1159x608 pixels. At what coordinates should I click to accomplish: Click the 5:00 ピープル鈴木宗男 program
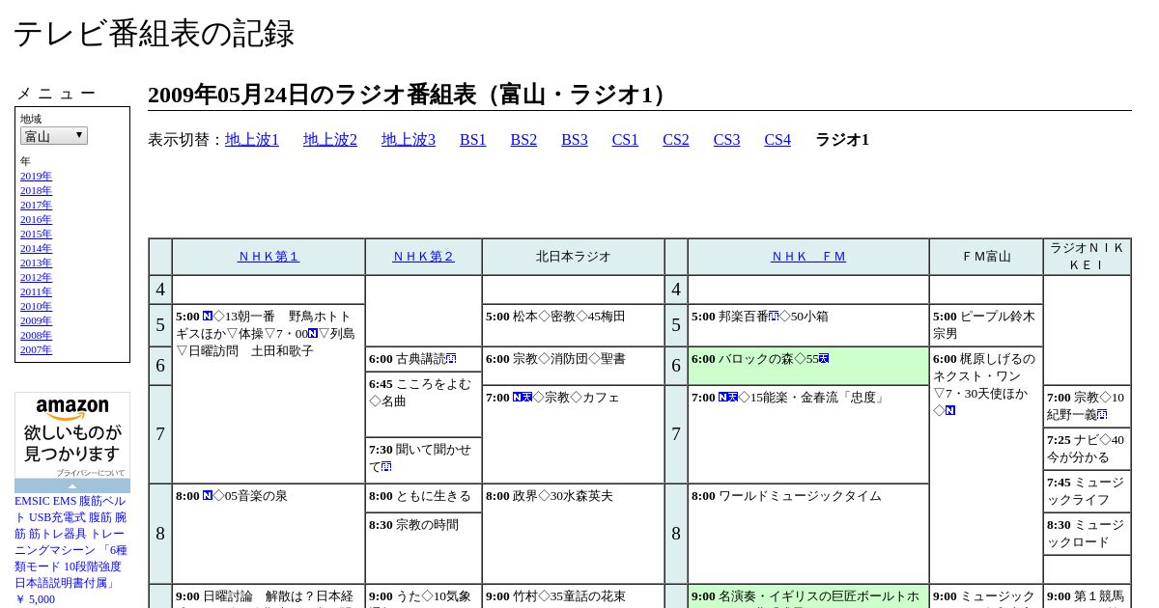coord(986,325)
